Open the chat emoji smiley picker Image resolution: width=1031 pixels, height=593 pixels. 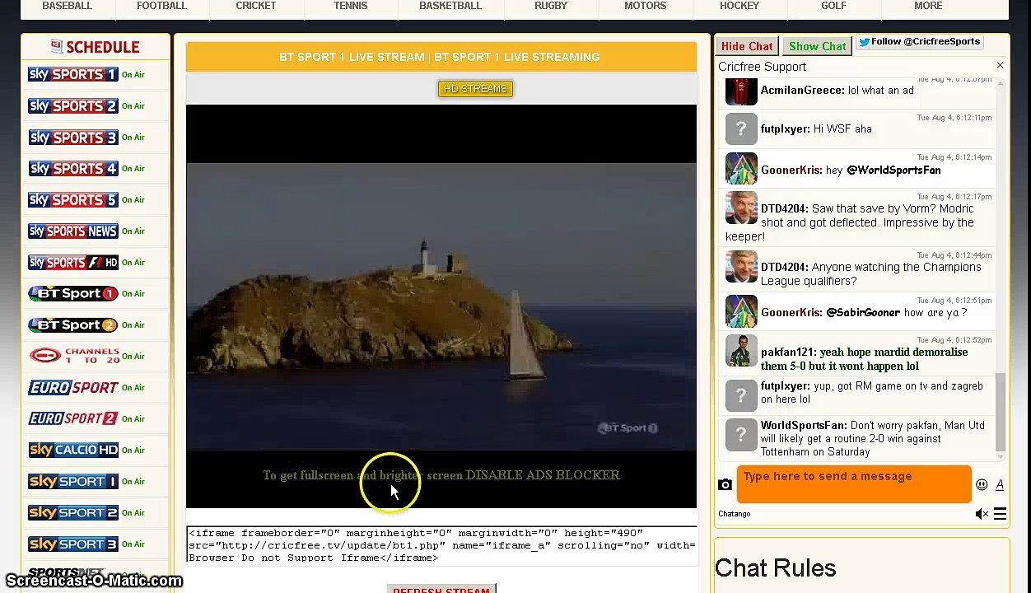click(982, 484)
